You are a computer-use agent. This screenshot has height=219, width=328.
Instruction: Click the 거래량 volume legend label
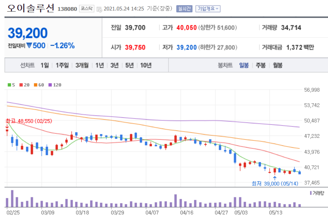click(x=318, y=193)
